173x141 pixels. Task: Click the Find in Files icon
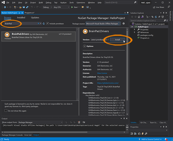[83, 7]
